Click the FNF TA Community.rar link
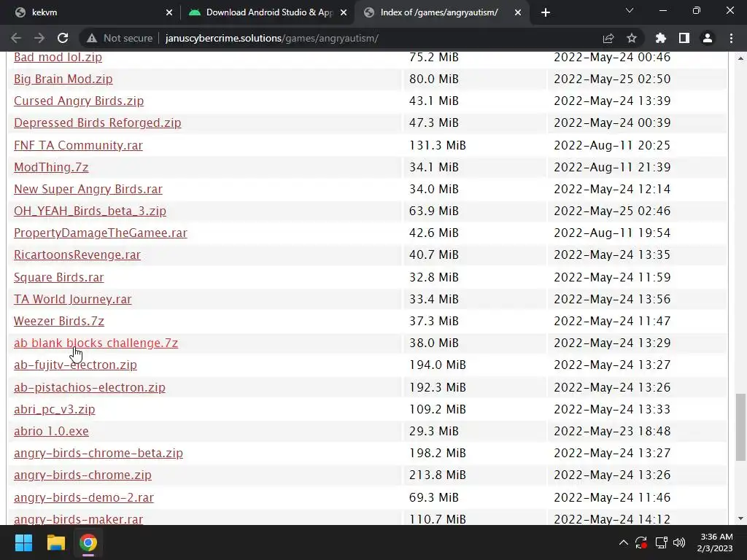This screenshot has width=747, height=560. click(x=78, y=145)
